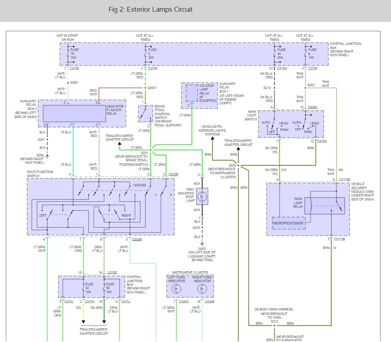391x342 pixels.
Task: Click the 'HOT IN START OR RUN' label
Action: (67, 38)
